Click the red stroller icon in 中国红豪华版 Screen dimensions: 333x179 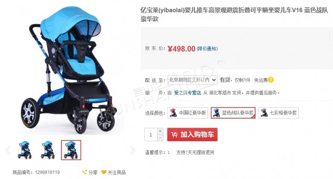[x=173, y=113]
